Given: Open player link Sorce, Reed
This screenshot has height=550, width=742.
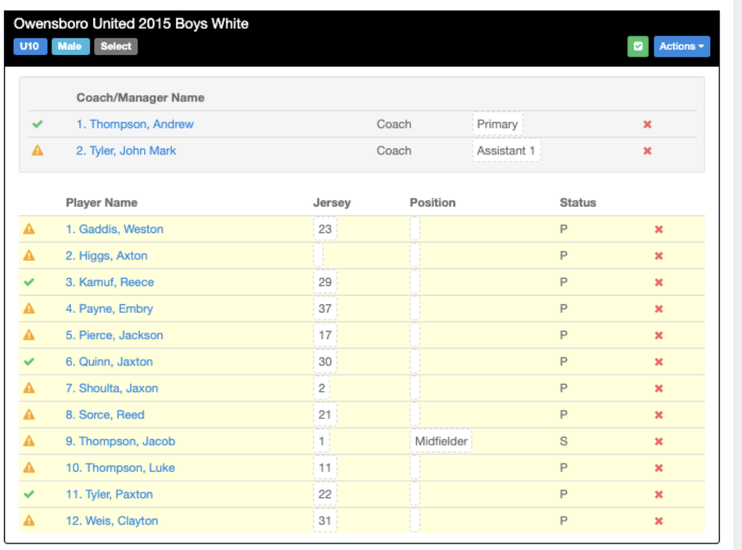Looking at the screenshot, I should coord(105,415).
